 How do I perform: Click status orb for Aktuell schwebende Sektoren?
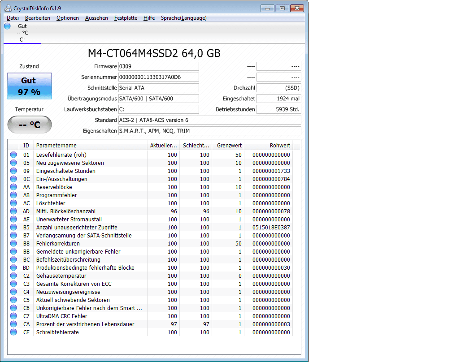tap(13, 300)
